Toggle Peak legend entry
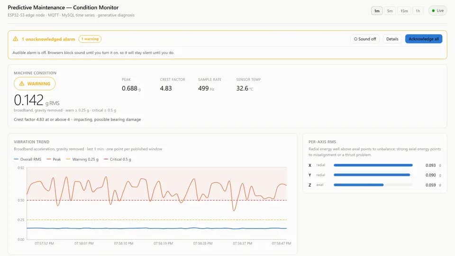 click(54, 159)
